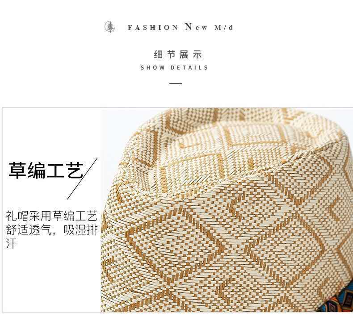
Task: Click the word DETAILS in subtitle
Action: pos(189,68)
